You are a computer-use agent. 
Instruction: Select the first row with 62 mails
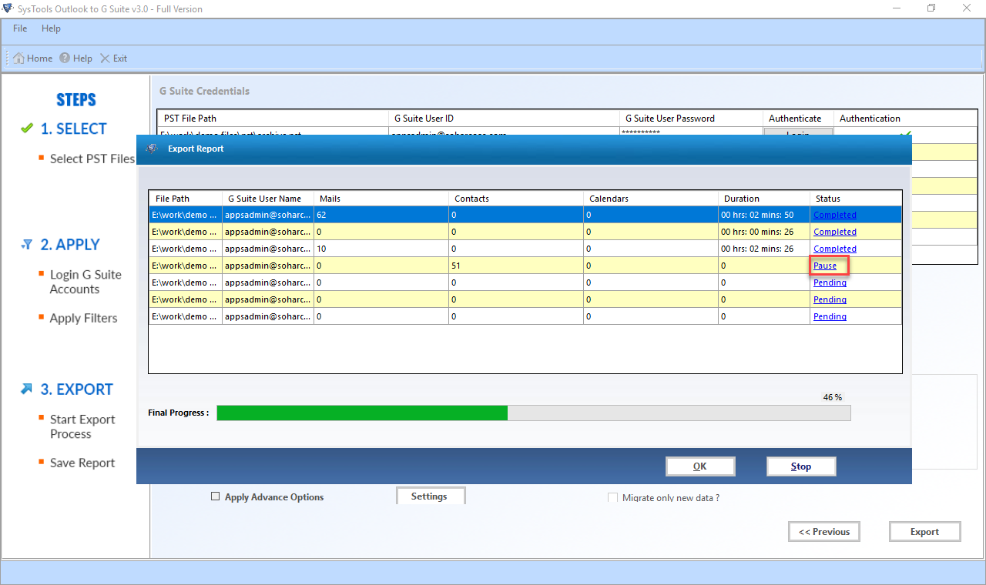[525, 215]
